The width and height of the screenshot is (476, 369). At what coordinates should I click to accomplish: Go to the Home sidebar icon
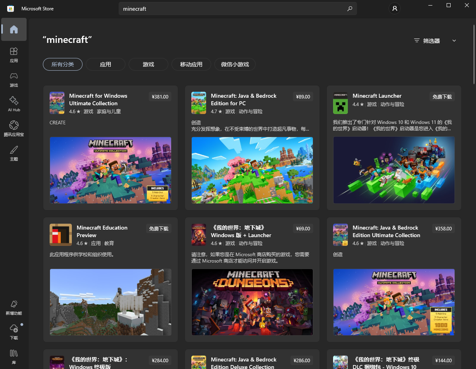point(13,29)
